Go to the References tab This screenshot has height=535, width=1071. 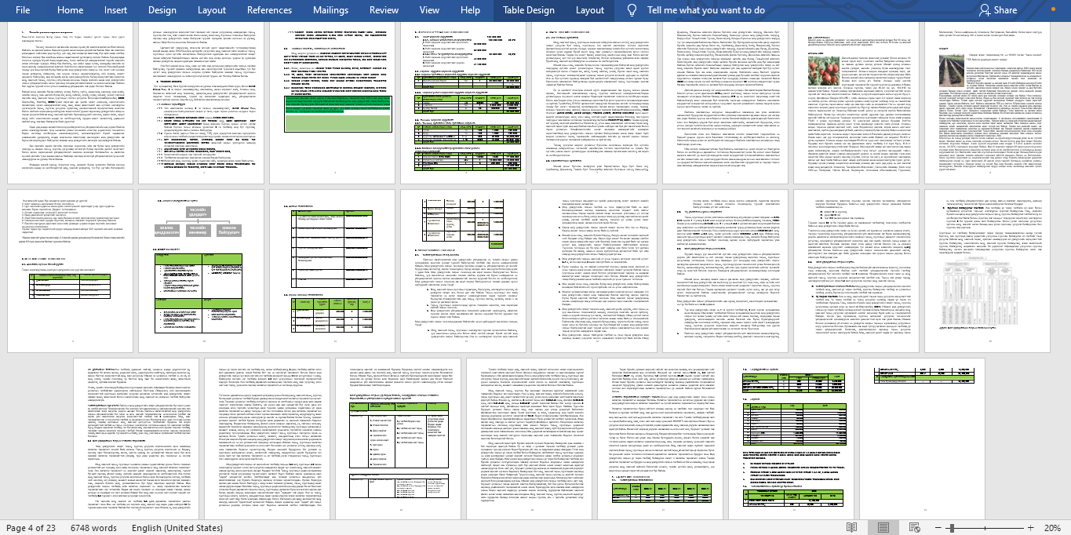point(269,10)
